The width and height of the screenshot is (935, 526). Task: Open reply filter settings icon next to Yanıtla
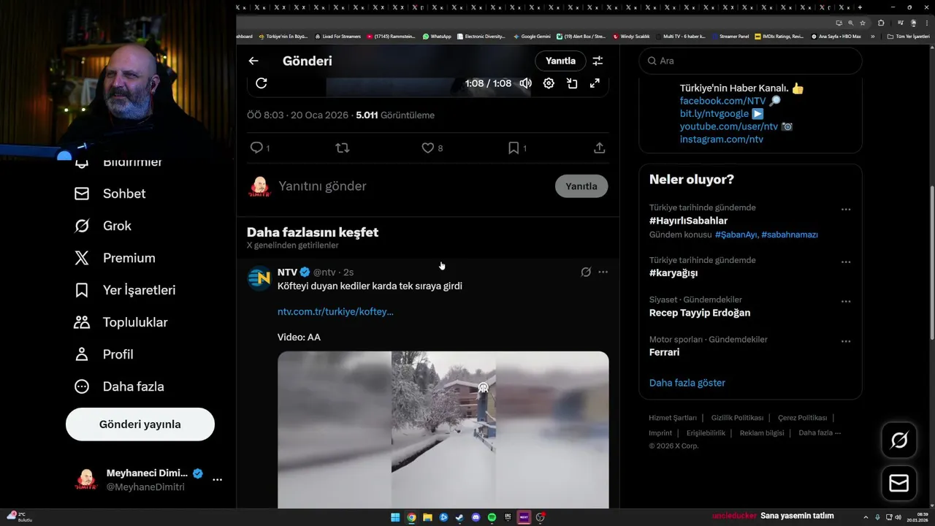598,61
